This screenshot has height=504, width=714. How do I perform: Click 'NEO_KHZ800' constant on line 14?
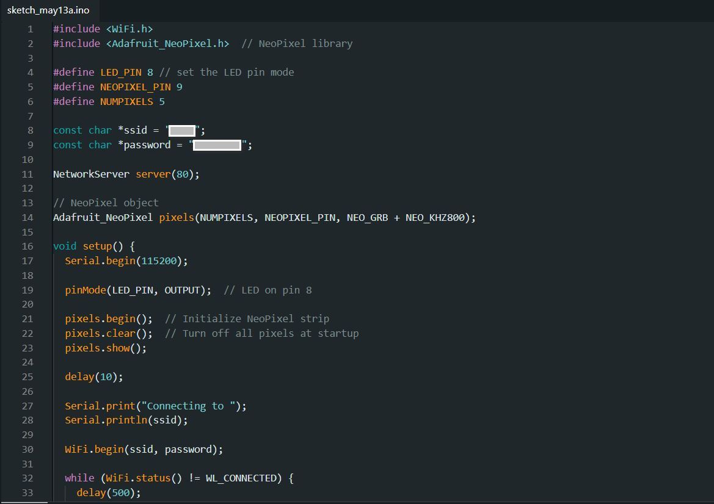coord(435,217)
